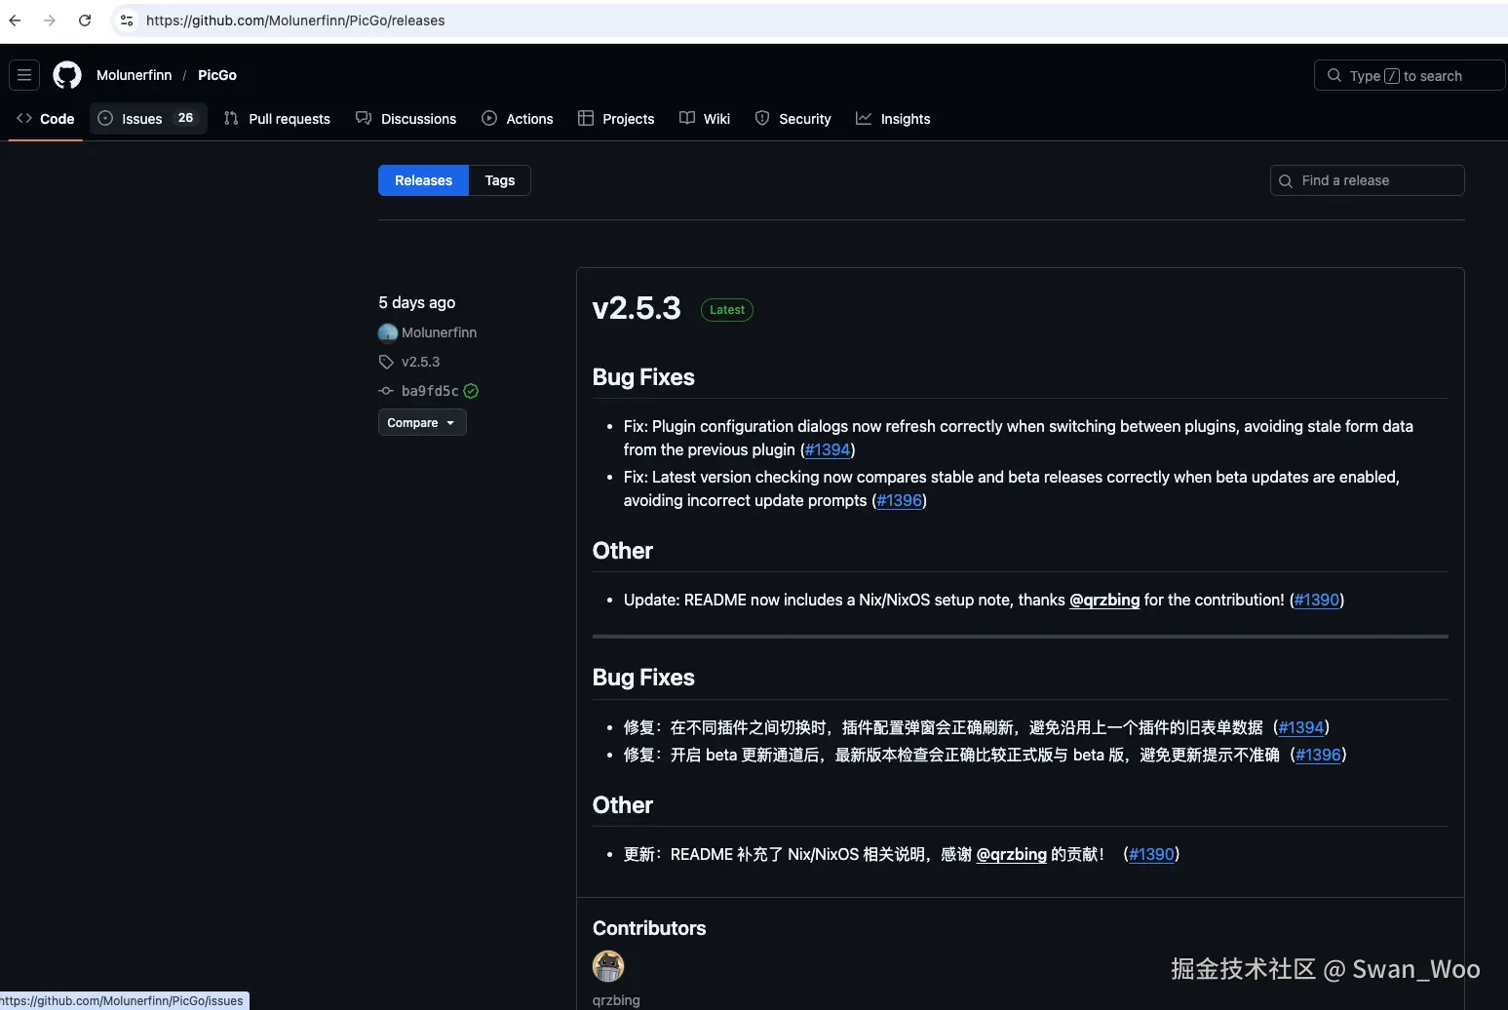Viewport: 1508px width, 1010px height.
Task: Click the Issues count badge 26
Action: click(x=185, y=118)
